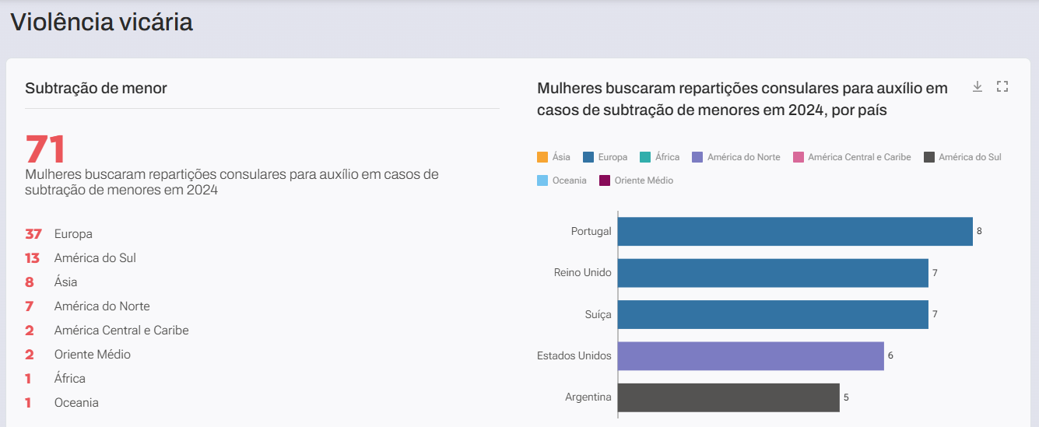Click the maroon Oriente Médio legend swatch
The height and width of the screenshot is (427, 1039).
(x=604, y=180)
